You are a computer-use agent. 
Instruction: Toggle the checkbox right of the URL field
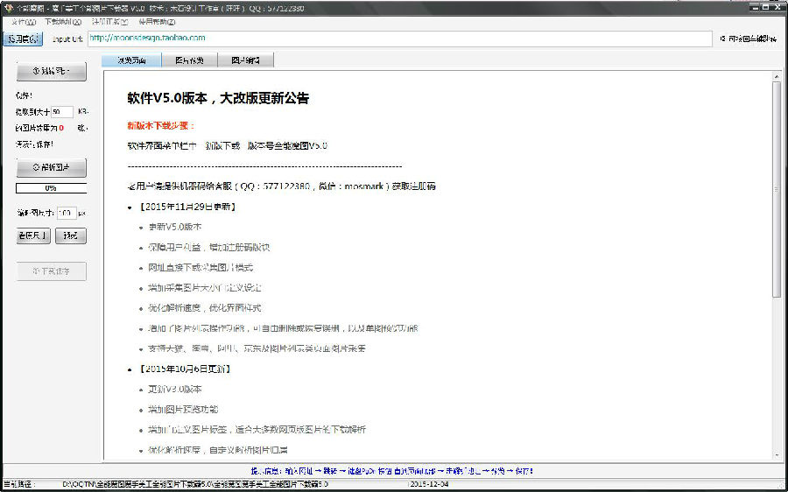tap(722, 39)
